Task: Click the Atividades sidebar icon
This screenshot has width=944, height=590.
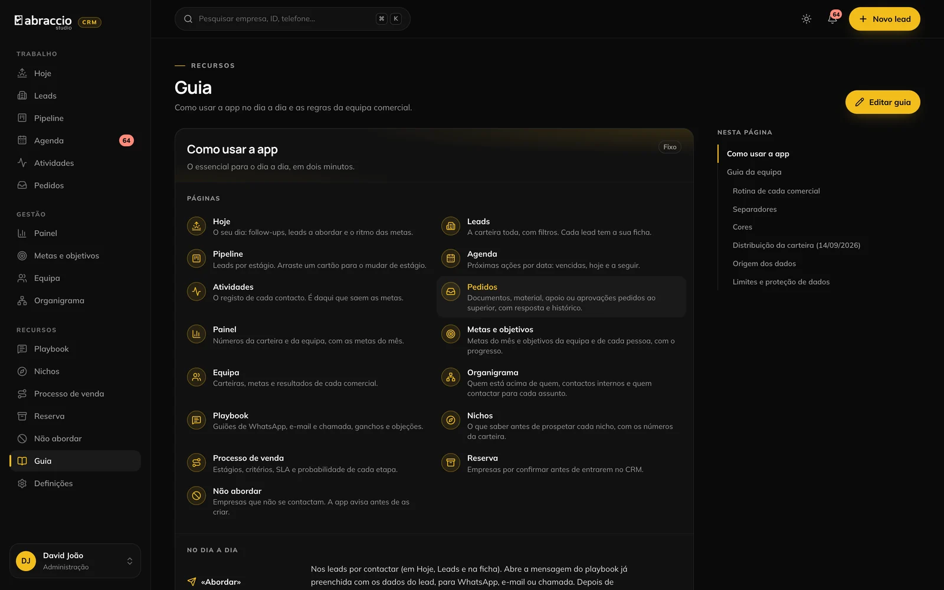Action: coord(22,163)
